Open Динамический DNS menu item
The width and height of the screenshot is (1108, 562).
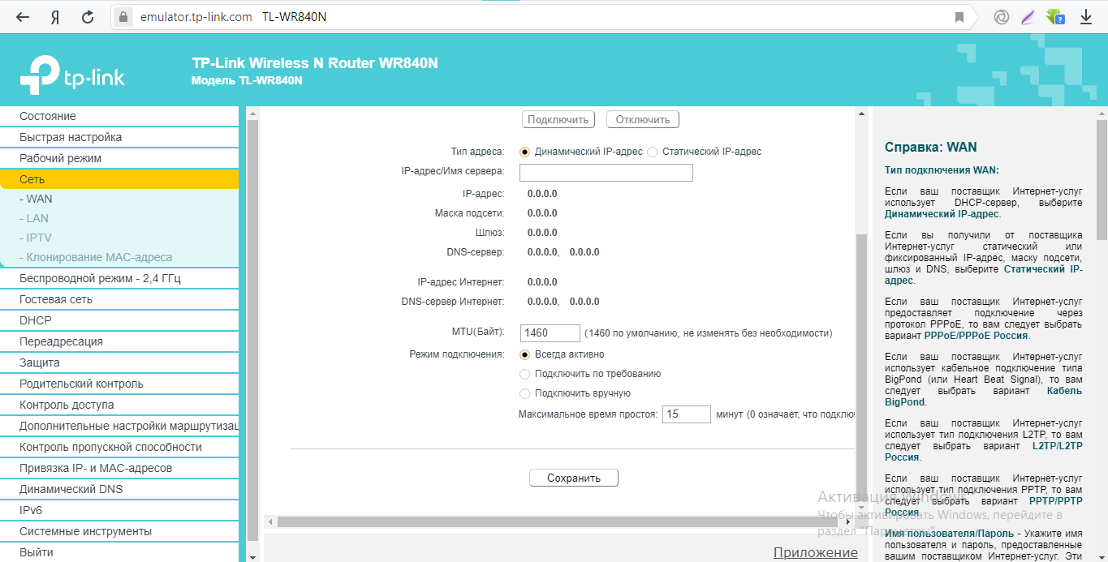119,489
